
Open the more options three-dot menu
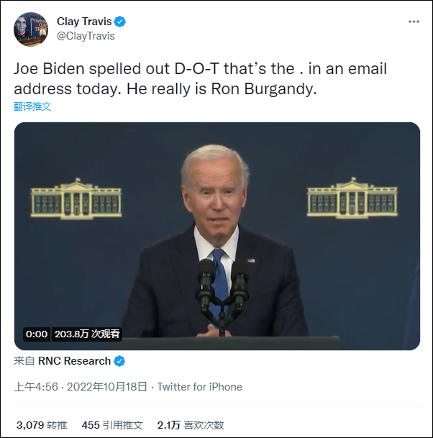pos(414,22)
